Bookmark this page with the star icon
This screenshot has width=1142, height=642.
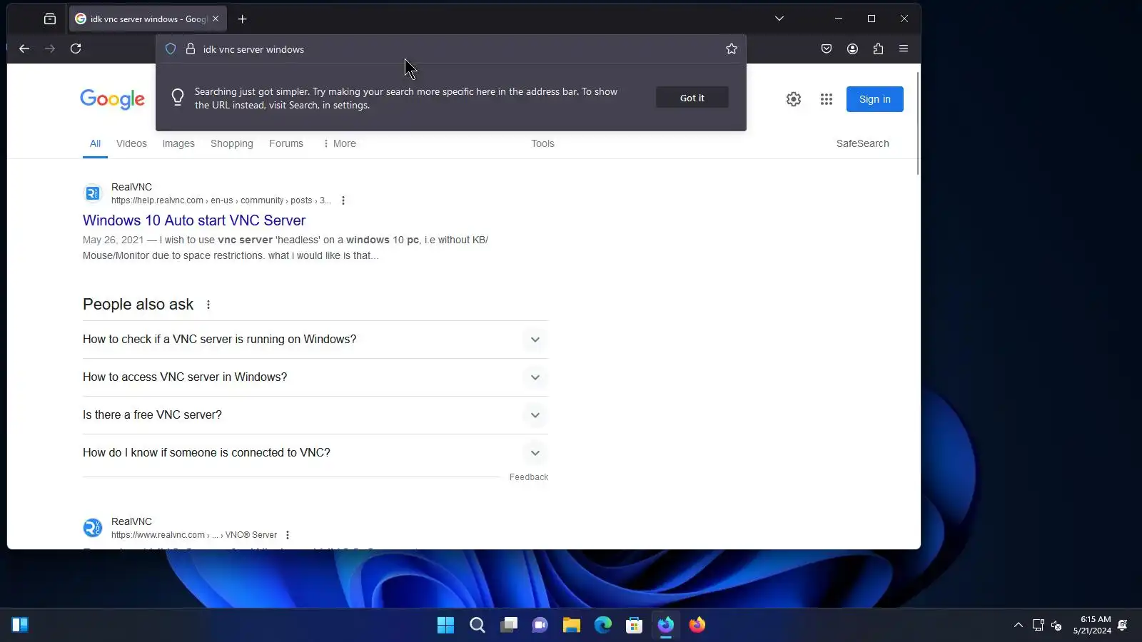pos(732,49)
